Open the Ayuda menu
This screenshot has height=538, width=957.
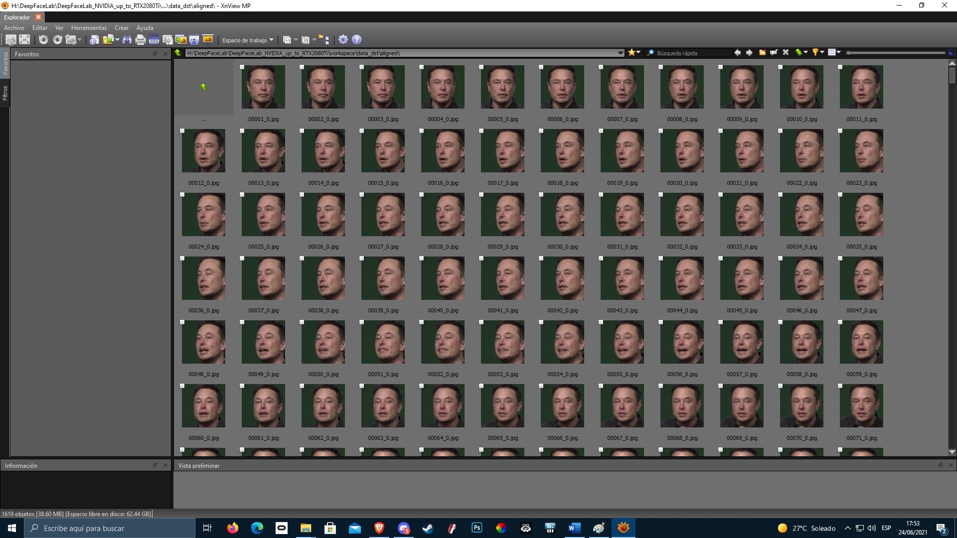pyautogui.click(x=145, y=28)
